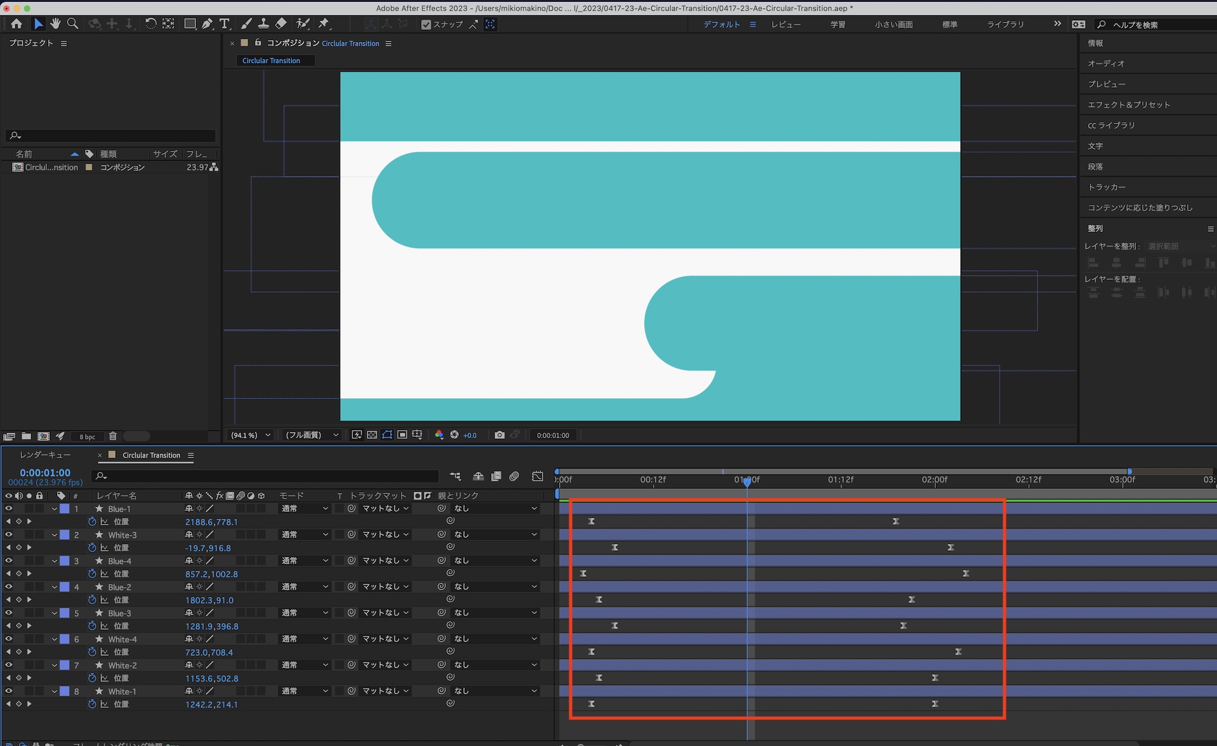Open the レンダーキュー tab
Viewport: 1217px width, 746px height.
tap(46, 455)
